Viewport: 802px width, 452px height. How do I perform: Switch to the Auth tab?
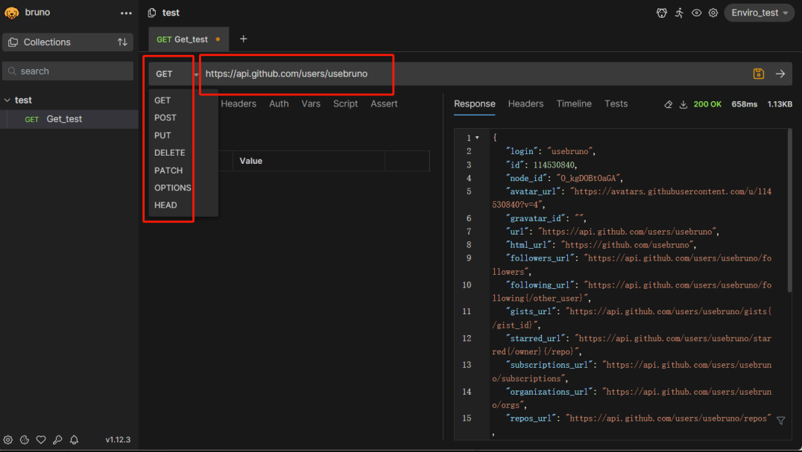click(279, 104)
